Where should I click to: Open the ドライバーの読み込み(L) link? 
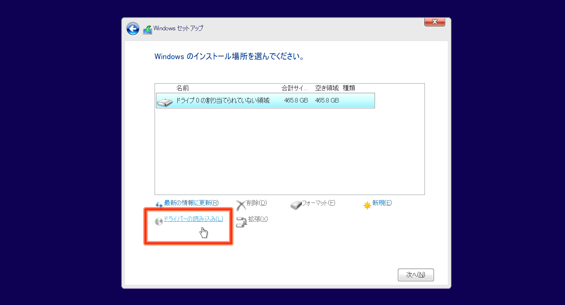click(193, 219)
